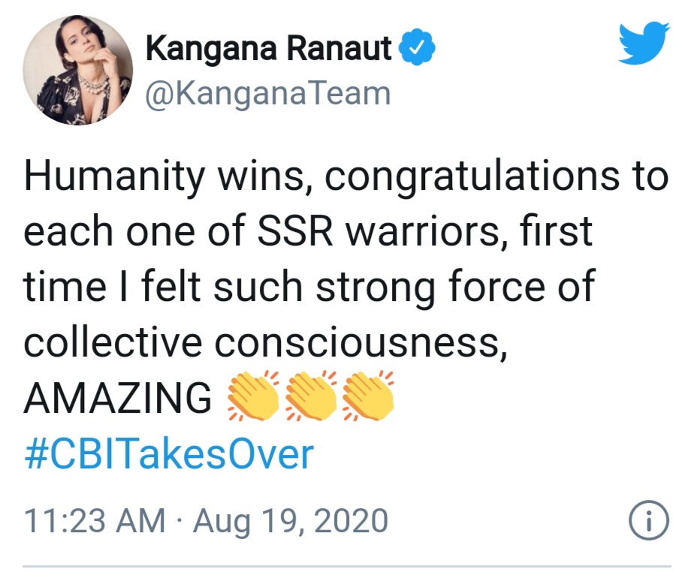Click the Twitter bird logo

[x=644, y=43]
